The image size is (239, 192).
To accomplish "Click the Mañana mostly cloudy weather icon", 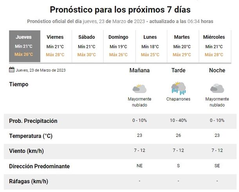I will coord(139,88).
